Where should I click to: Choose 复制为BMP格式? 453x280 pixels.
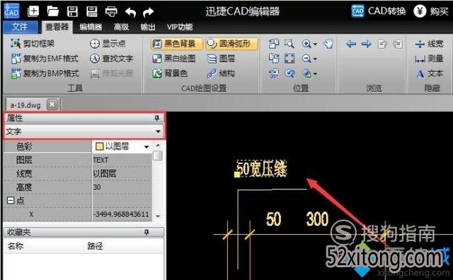[x=45, y=74]
